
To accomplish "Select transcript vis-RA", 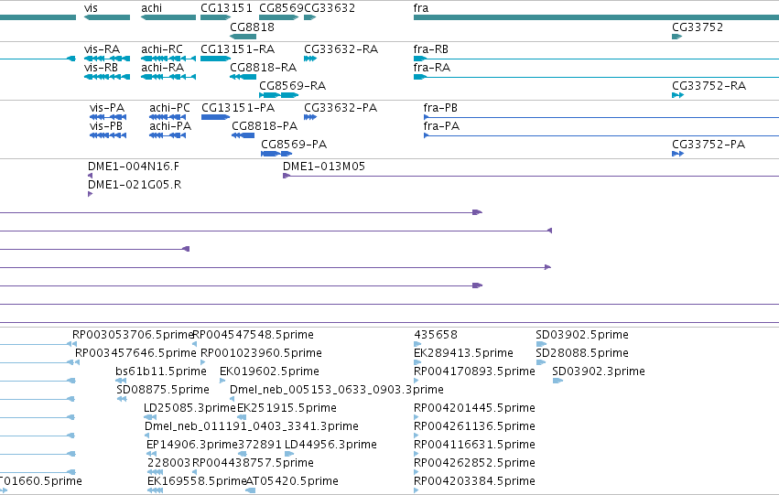I will (x=107, y=59).
